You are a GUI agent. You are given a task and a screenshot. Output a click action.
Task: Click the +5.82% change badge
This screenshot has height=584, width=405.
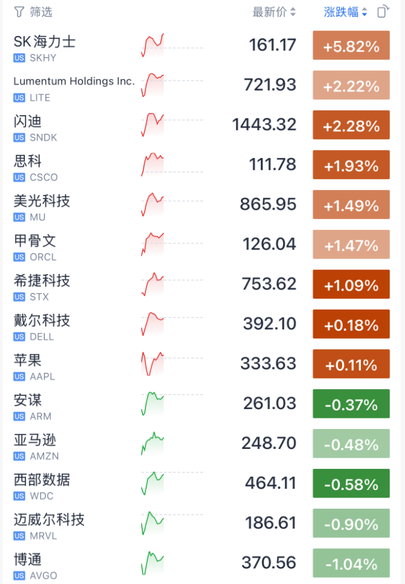click(x=351, y=45)
